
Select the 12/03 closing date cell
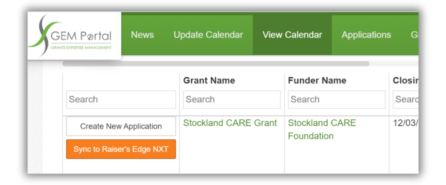pos(405,123)
